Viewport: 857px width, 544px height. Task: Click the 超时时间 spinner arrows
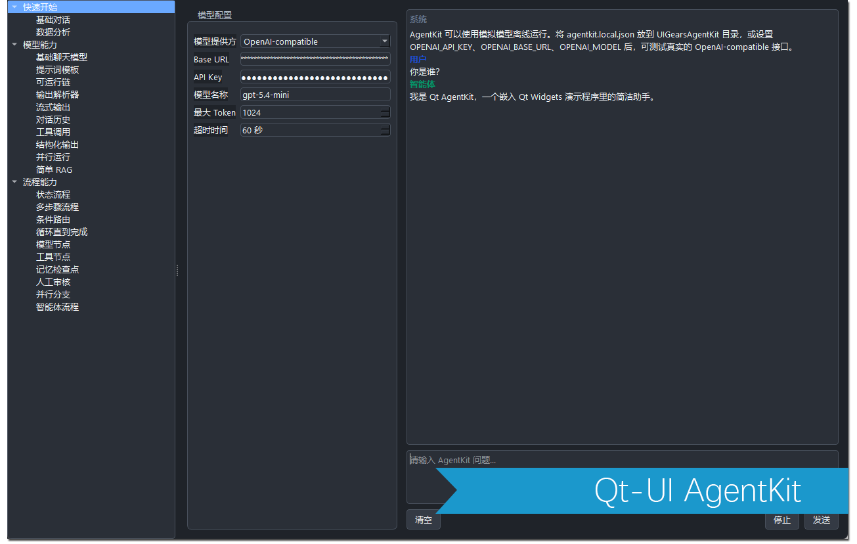pos(385,130)
